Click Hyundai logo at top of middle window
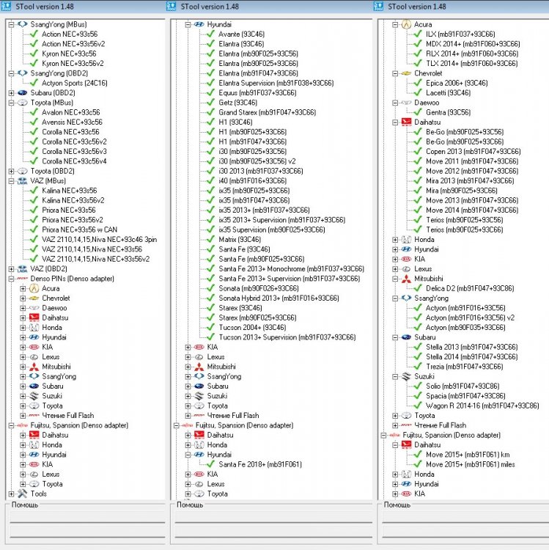 pos(199,24)
